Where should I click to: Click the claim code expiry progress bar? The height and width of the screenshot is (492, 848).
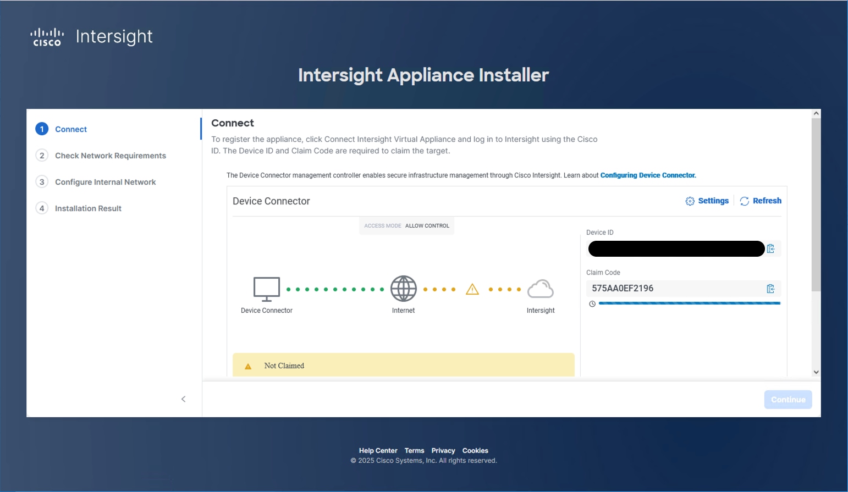[690, 303]
